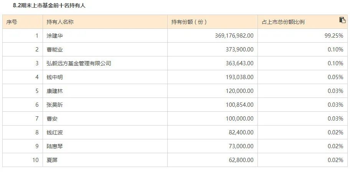Click the copy table icon in header

[342, 20]
